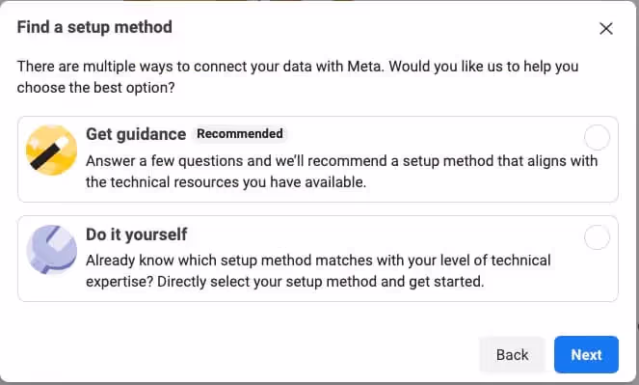
Task: Select the Get guidance radio button
Action: (x=597, y=138)
